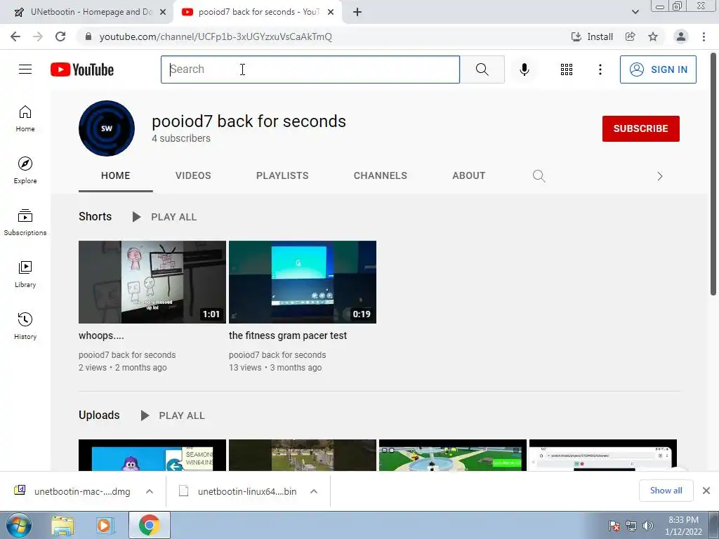The height and width of the screenshot is (539, 719).
Task: Bookmark this page with the star
Action: coord(653,36)
